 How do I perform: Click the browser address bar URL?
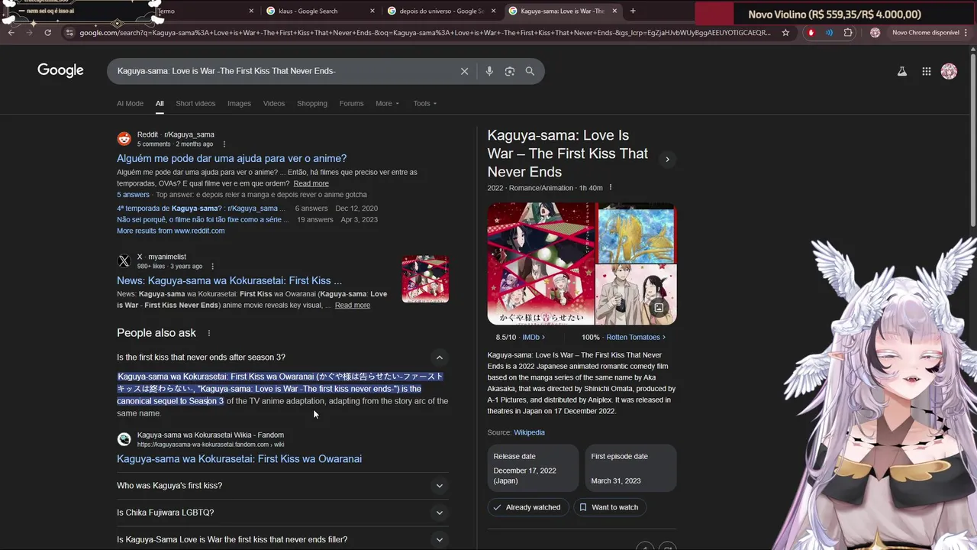pyautogui.click(x=425, y=33)
